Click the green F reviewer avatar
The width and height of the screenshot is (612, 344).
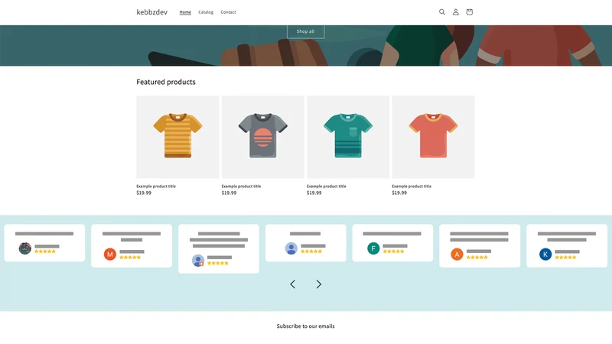click(x=373, y=248)
